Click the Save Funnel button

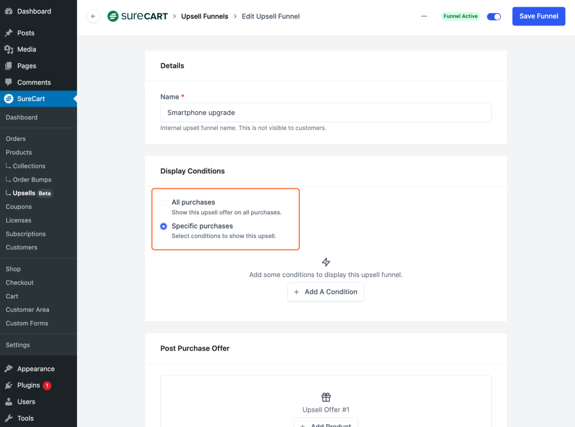coord(538,16)
